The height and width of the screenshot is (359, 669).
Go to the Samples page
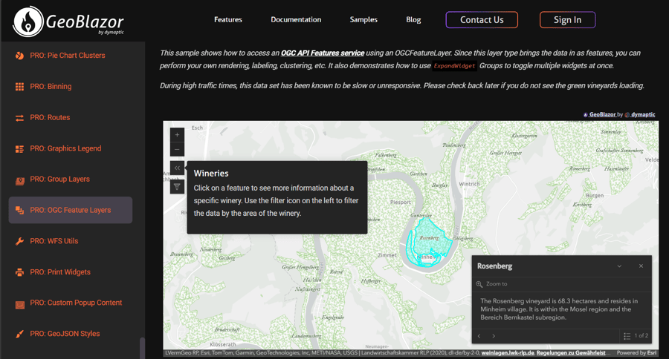tap(363, 20)
